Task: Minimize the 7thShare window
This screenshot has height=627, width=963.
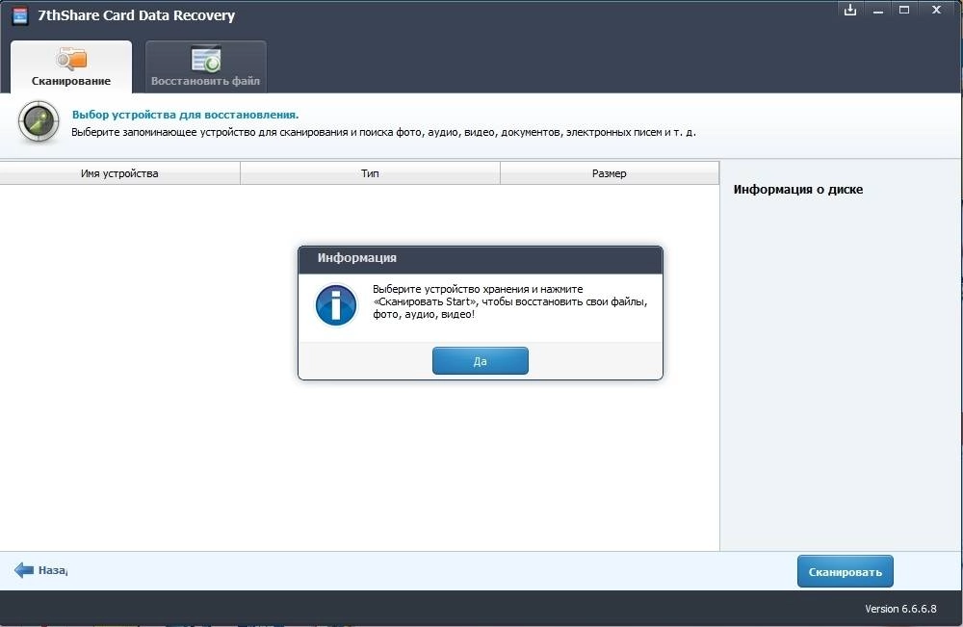Action: point(878,11)
